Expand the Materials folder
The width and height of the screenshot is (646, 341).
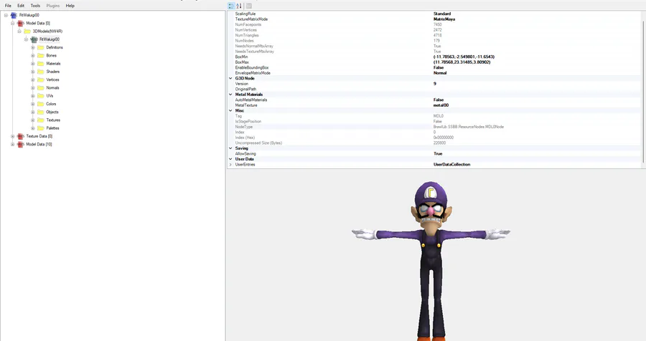point(33,64)
